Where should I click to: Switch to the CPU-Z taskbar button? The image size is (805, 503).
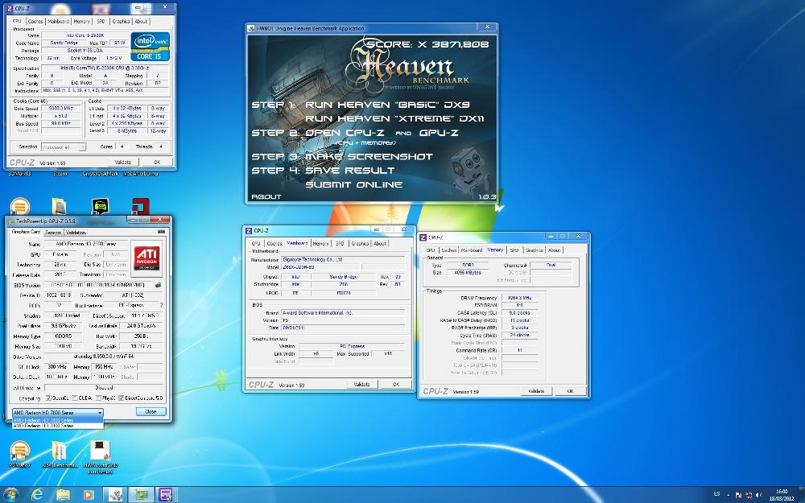[166, 495]
